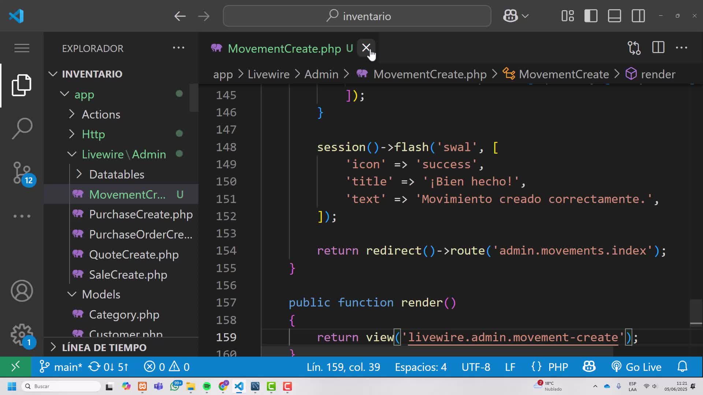This screenshot has height=395, width=703.
Task: Click MovementCreate.php breadcrumb segment
Action: pyautogui.click(x=422, y=74)
